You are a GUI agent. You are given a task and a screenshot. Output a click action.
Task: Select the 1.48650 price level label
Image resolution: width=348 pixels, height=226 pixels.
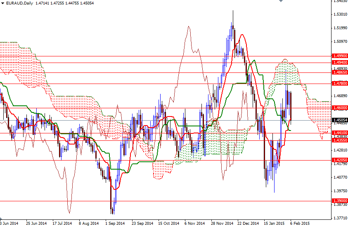click(x=340, y=72)
